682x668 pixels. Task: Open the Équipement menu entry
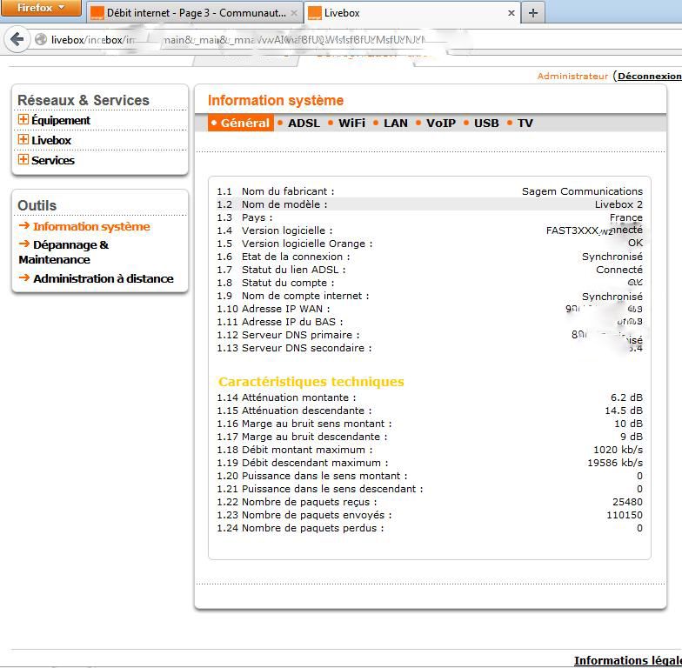click(61, 120)
